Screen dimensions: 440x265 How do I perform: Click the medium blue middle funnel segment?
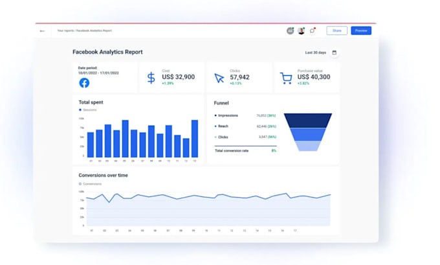point(308,134)
